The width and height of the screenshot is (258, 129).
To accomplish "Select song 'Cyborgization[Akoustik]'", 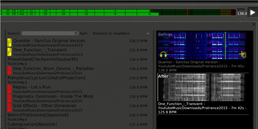I will [32, 124].
